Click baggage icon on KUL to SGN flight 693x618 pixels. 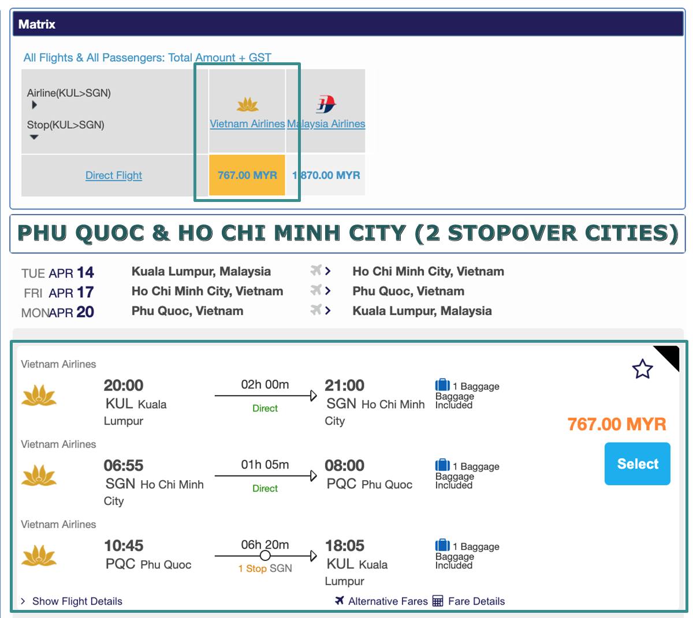tap(442, 385)
